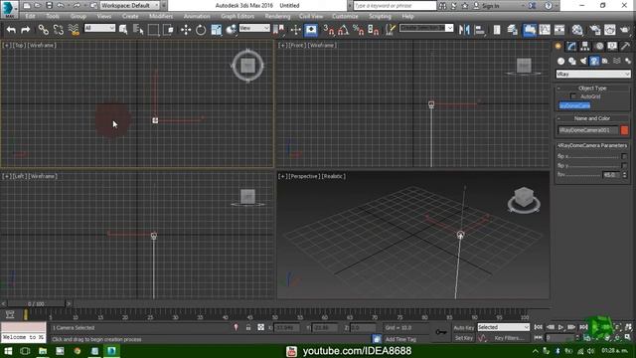636x358 pixels.
Task: Check the flip y checkbox
Action: coord(624,166)
